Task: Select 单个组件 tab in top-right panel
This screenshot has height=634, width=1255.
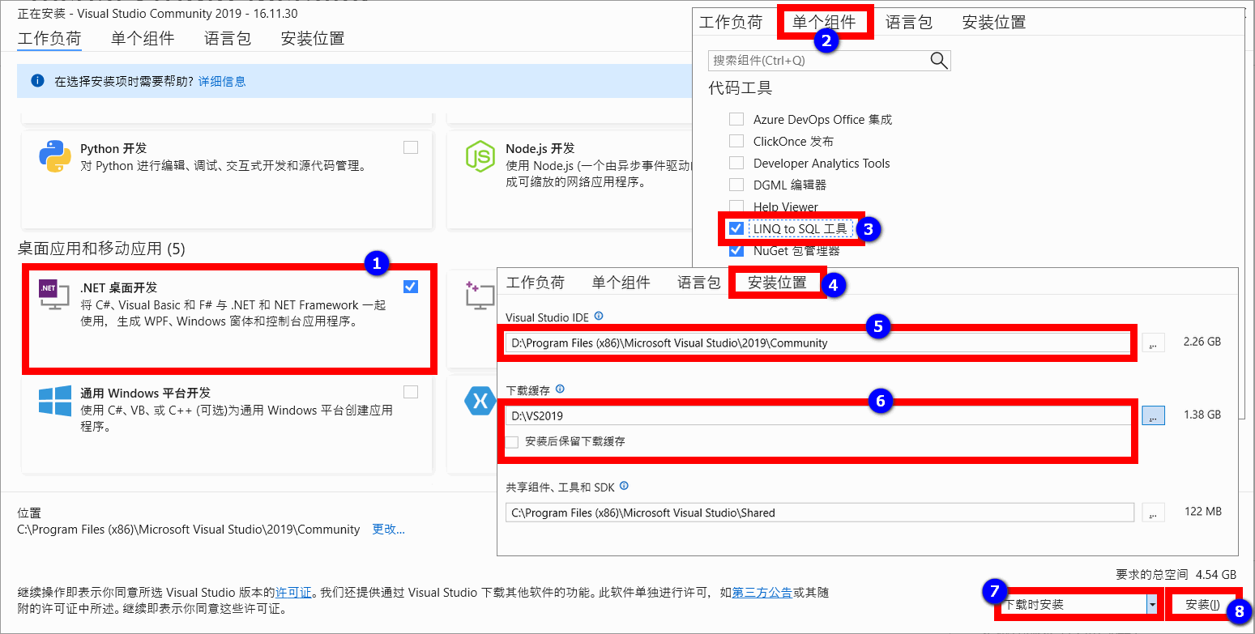Action: pyautogui.click(x=824, y=23)
